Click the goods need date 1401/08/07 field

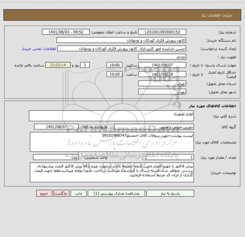(56, 127)
